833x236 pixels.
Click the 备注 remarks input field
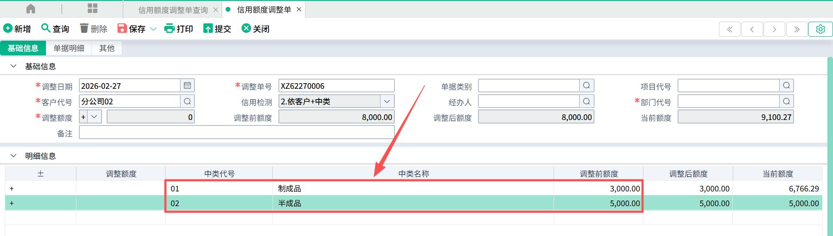pyautogui.click(x=236, y=133)
